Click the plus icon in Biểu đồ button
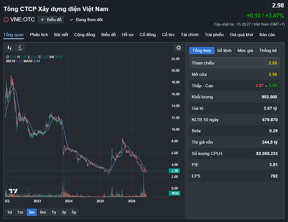Viewport: 288px width, 222px height. 42,20
